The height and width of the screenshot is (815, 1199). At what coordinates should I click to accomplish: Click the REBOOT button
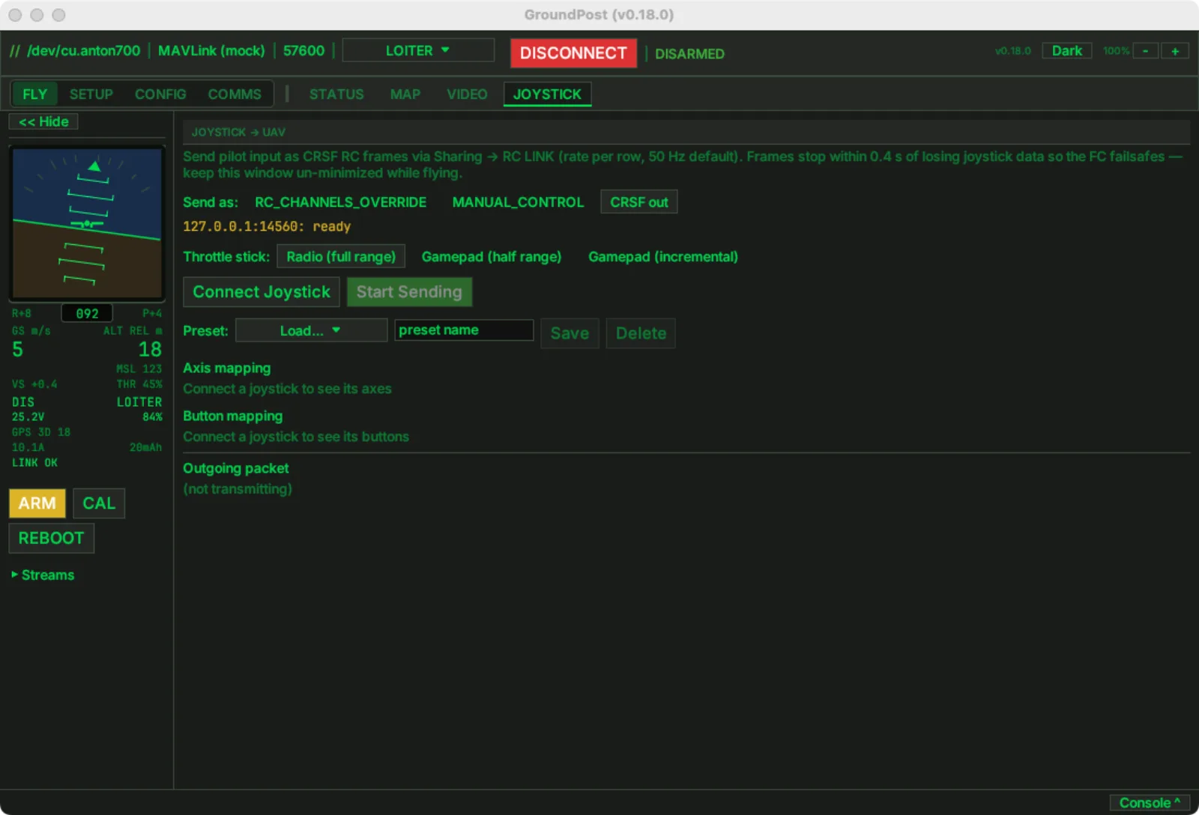(x=51, y=539)
